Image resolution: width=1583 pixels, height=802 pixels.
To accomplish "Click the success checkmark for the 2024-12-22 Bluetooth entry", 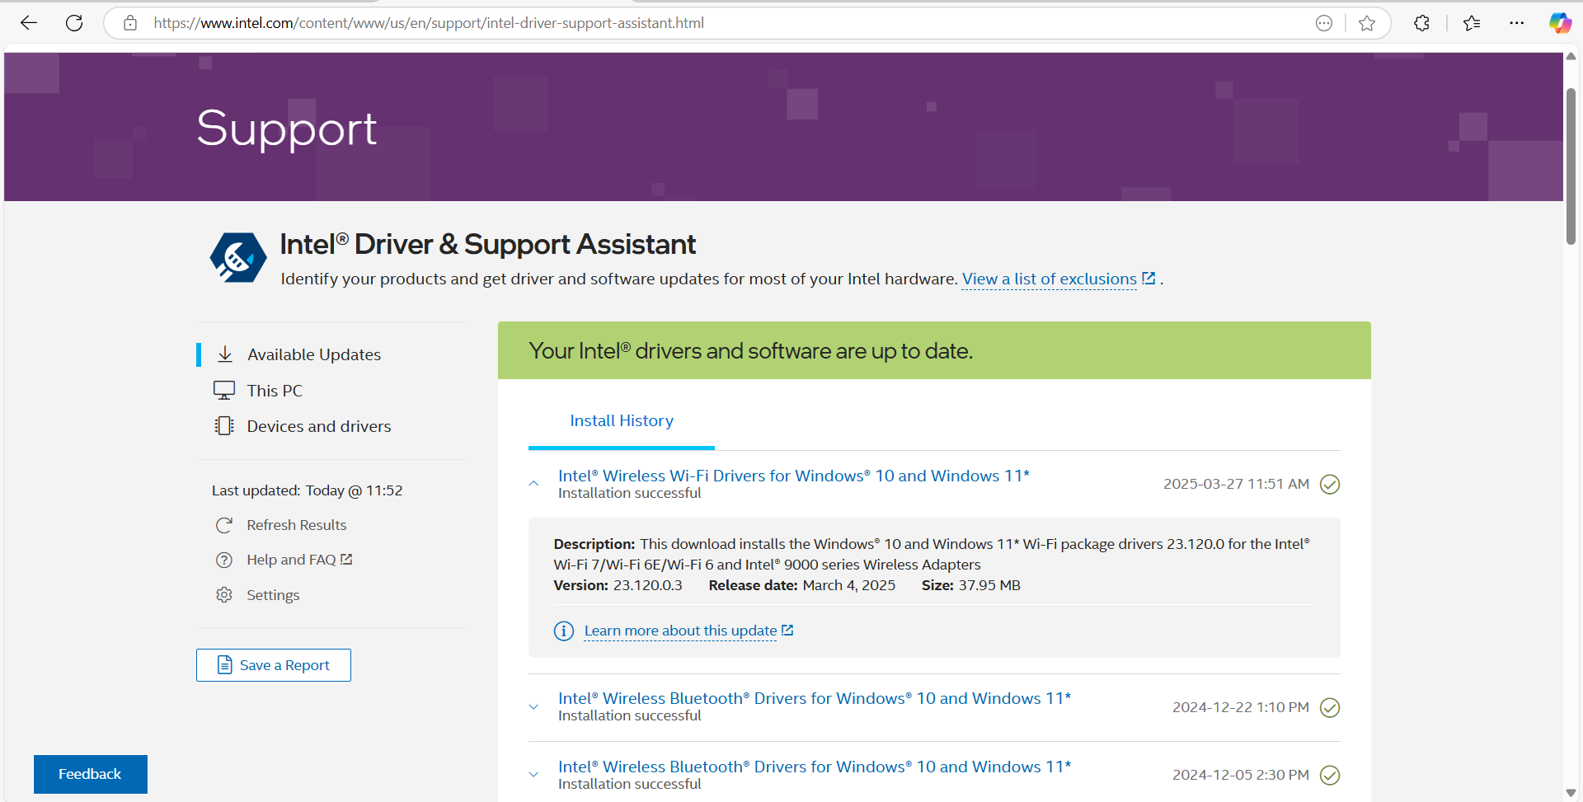I will point(1330,707).
